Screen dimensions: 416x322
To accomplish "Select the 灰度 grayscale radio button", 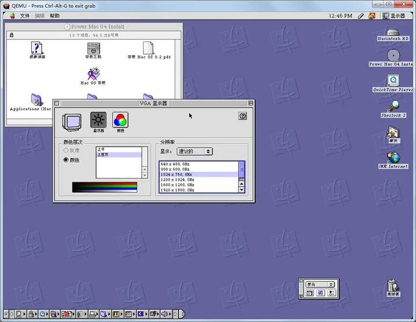I will click(66, 150).
